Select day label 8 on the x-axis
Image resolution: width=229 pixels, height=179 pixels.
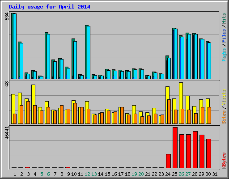click(x=62, y=174)
